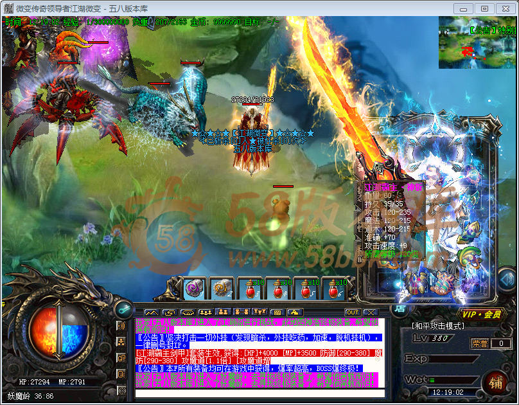Attack the small brown bear monster
This screenshot has width=519, height=405.
[281, 209]
